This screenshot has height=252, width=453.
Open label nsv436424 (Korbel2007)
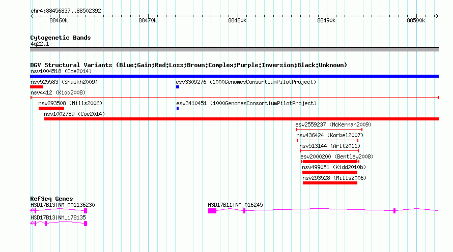click(330, 135)
